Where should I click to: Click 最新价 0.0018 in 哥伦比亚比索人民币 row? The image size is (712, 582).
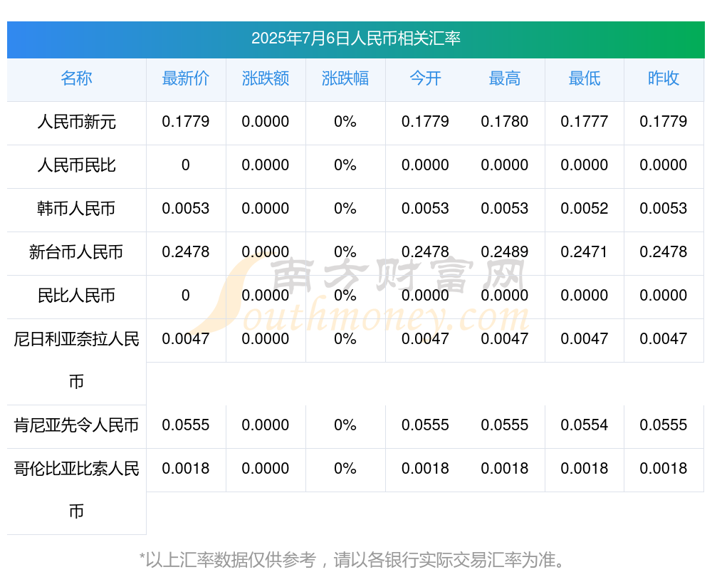[186, 469]
